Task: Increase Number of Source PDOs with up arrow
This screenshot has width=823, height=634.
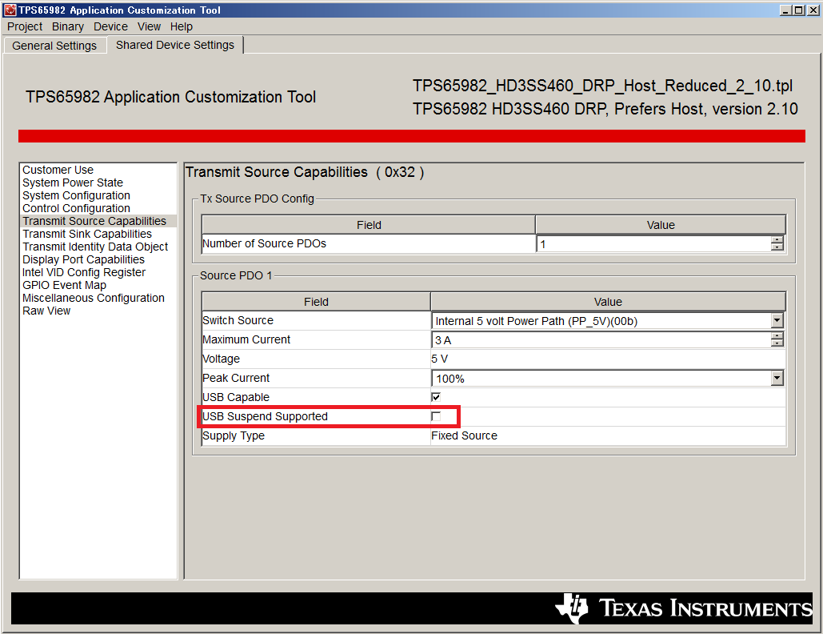Action: [x=777, y=240]
